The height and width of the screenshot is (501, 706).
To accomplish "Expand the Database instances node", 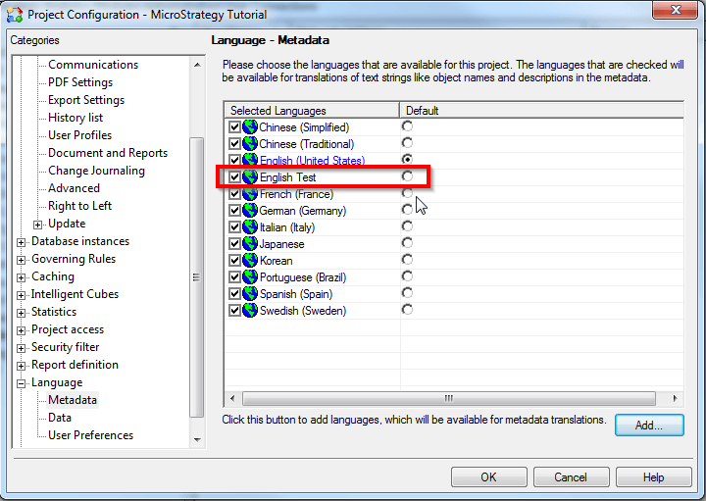I will tap(21, 242).
